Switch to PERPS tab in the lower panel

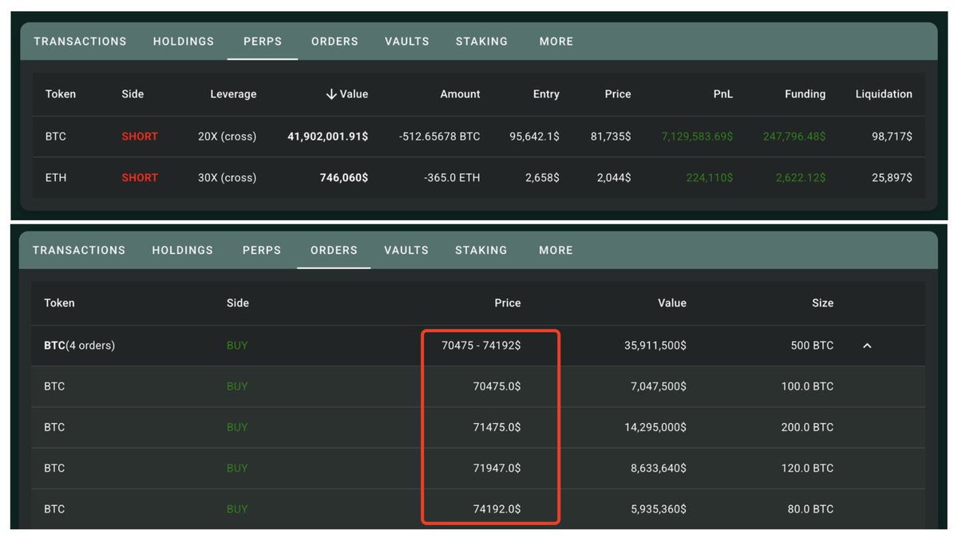tap(262, 250)
